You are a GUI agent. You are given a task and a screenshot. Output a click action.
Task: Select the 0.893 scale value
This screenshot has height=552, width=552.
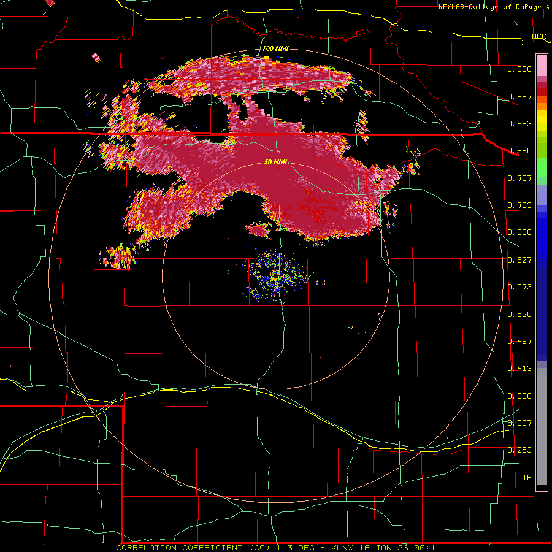[x=519, y=123]
